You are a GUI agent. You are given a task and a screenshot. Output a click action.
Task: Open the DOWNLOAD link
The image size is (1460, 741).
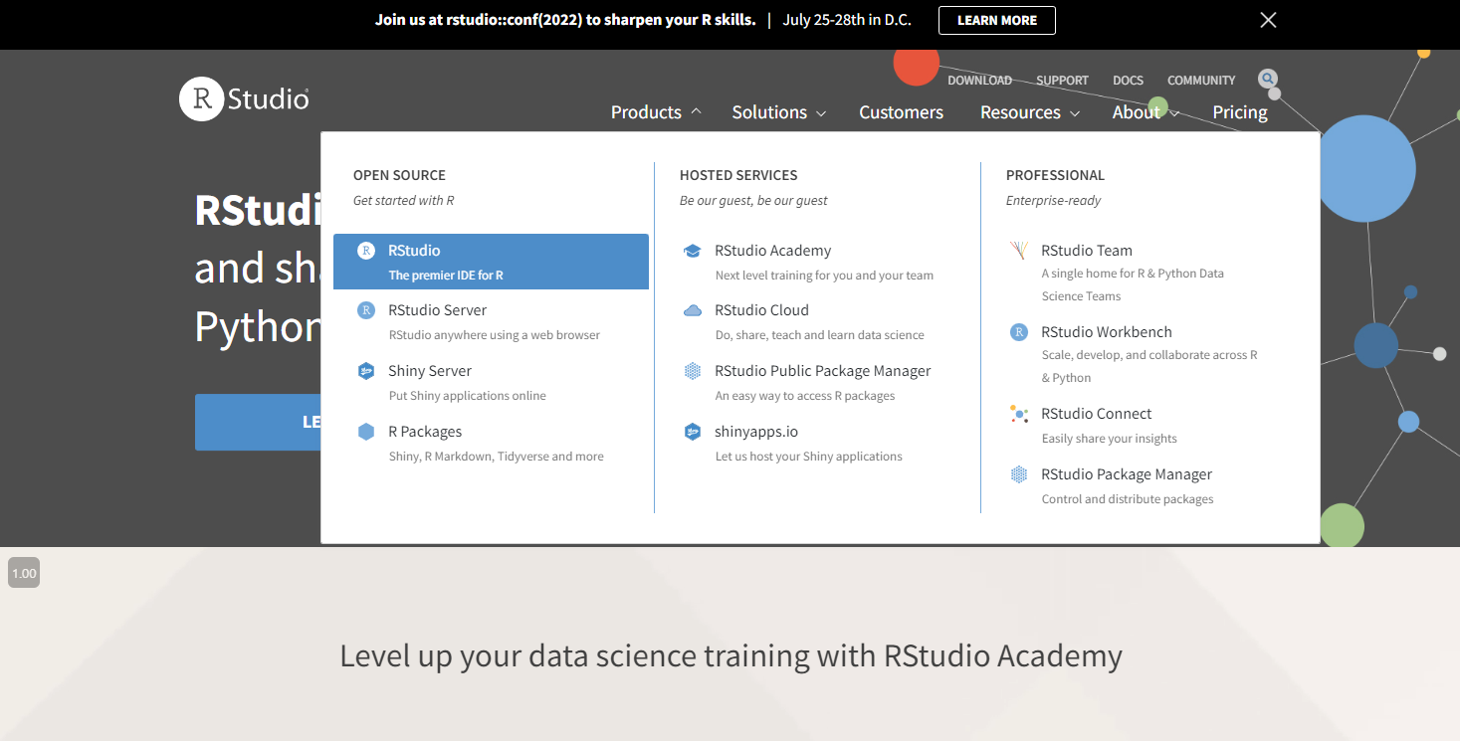tap(979, 81)
